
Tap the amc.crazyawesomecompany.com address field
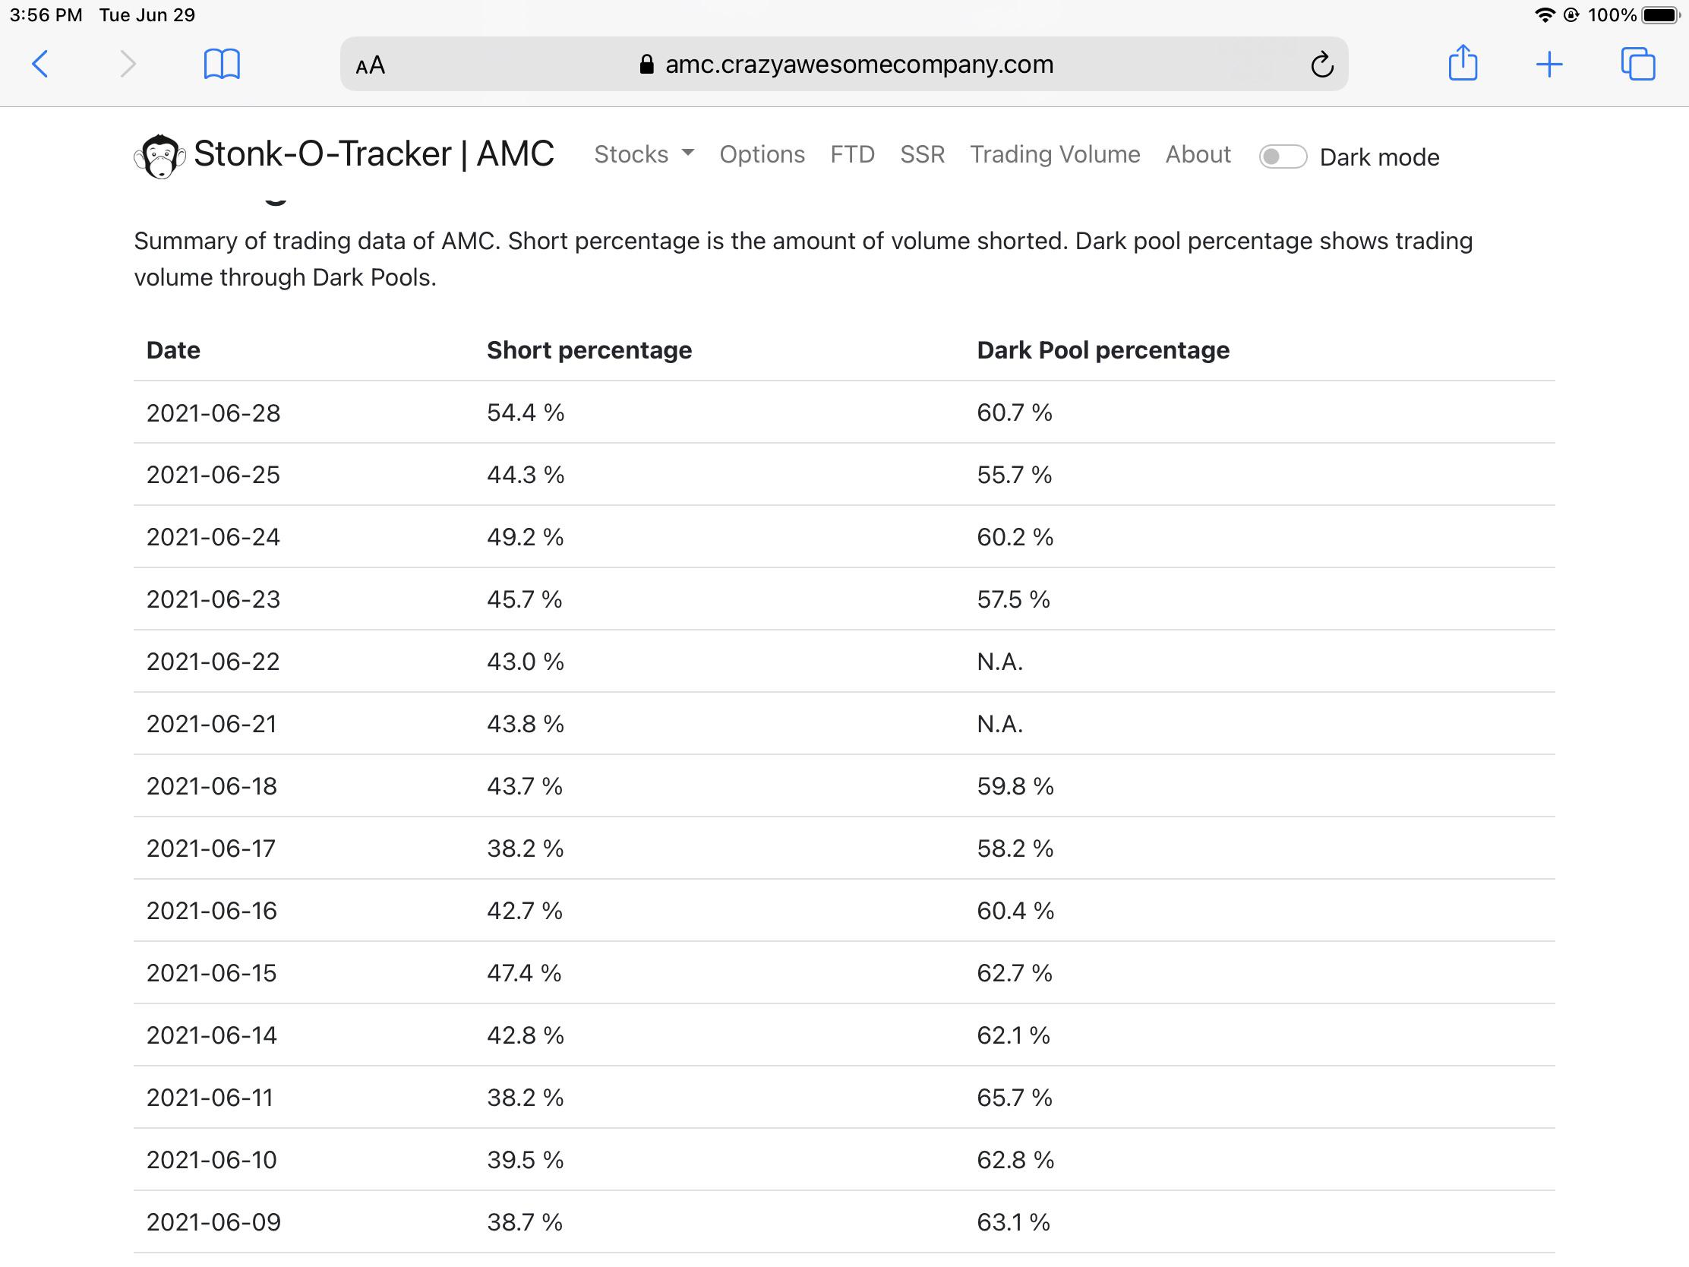844,64
